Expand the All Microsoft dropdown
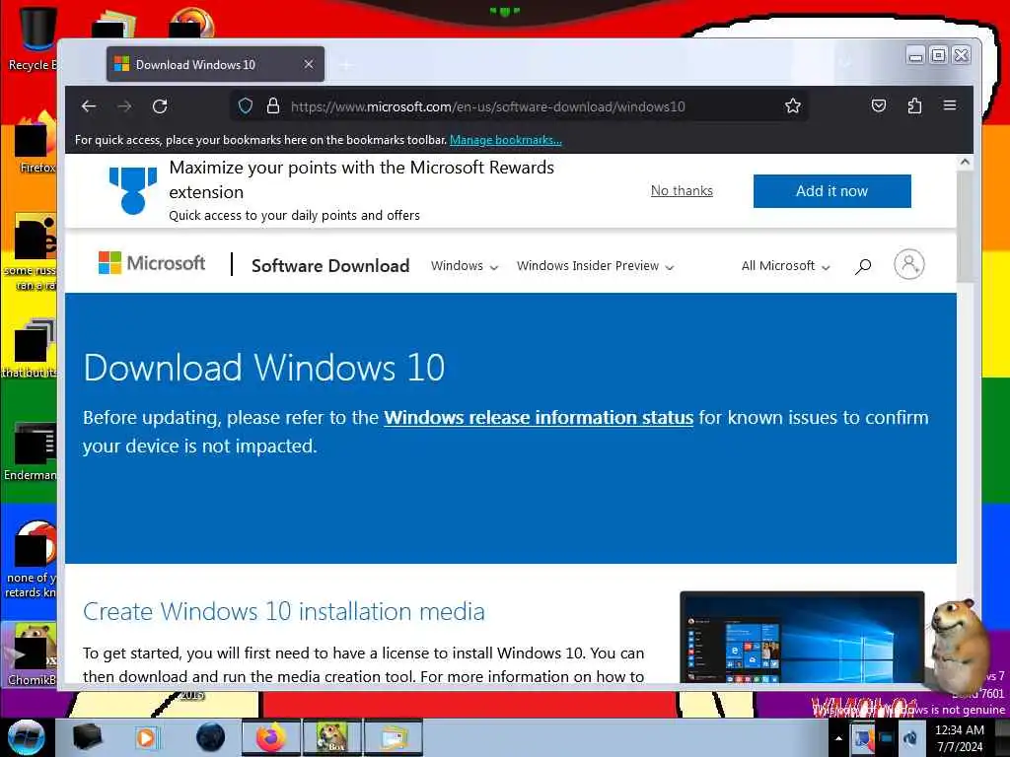Image resolution: width=1010 pixels, height=757 pixels. (786, 266)
